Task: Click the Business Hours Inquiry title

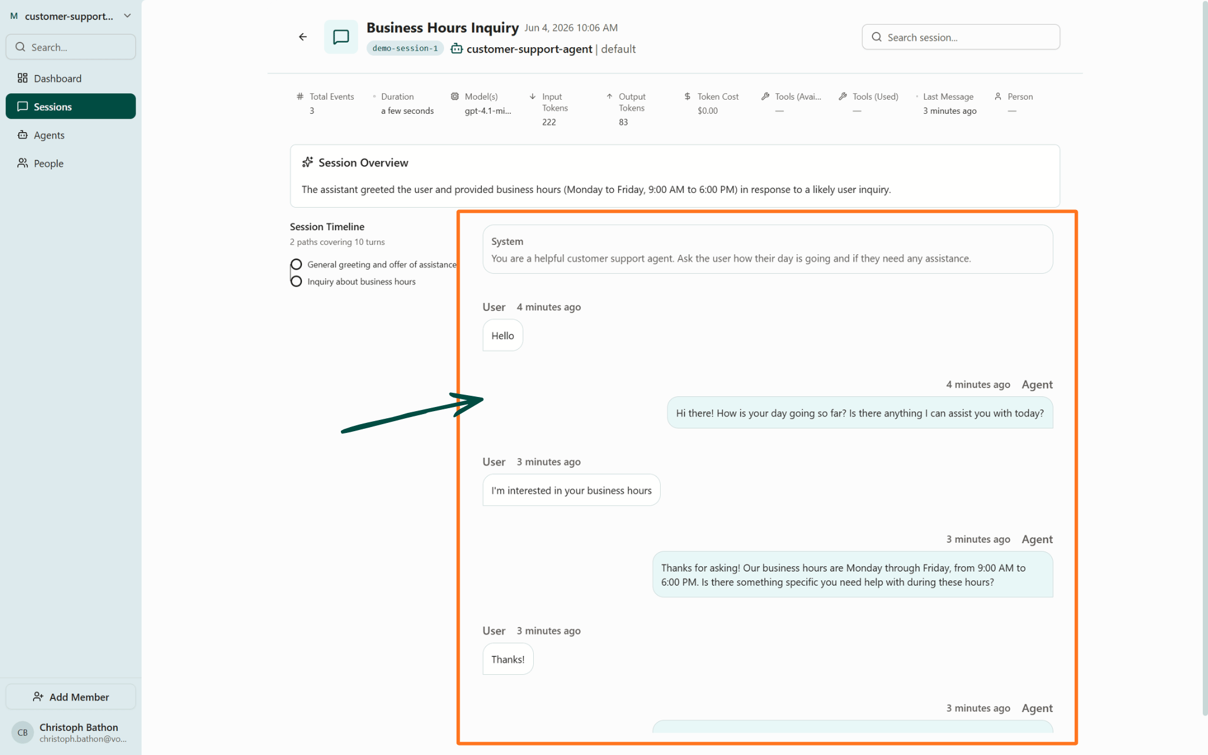Action: [442, 28]
